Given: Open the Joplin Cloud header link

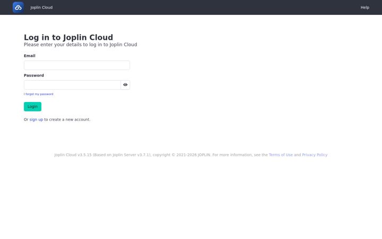Looking at the screenshot, I should [x=41, y=7].
